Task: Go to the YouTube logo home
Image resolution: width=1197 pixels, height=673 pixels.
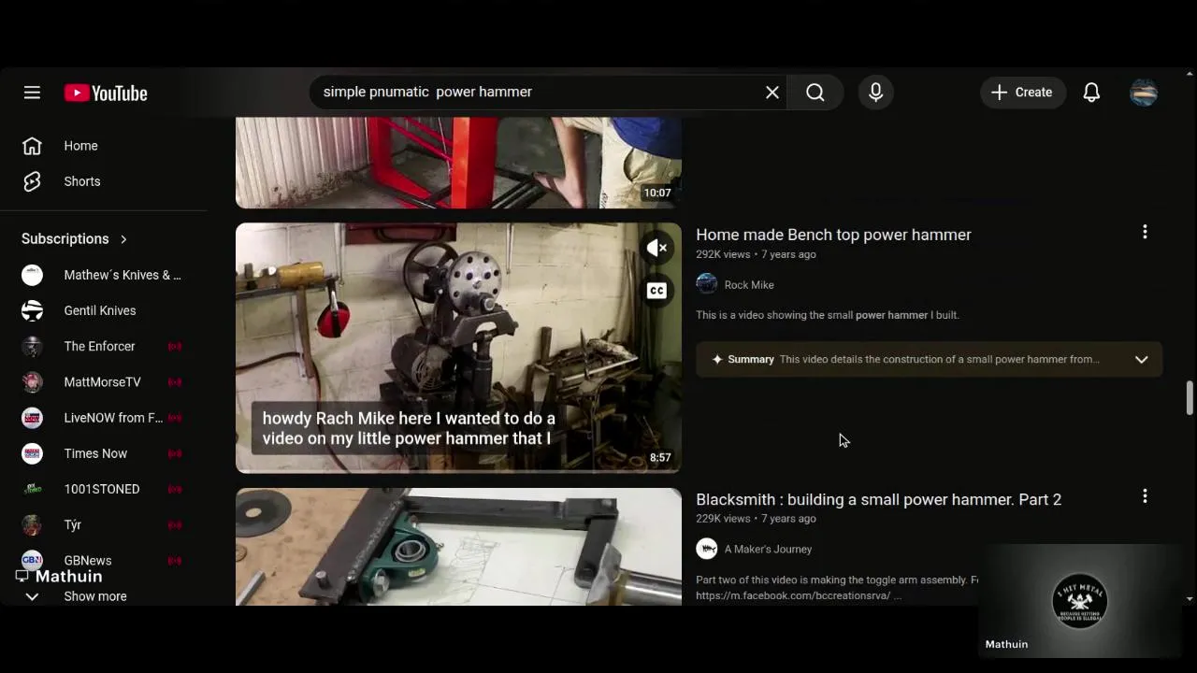Action: click(106, 93)
